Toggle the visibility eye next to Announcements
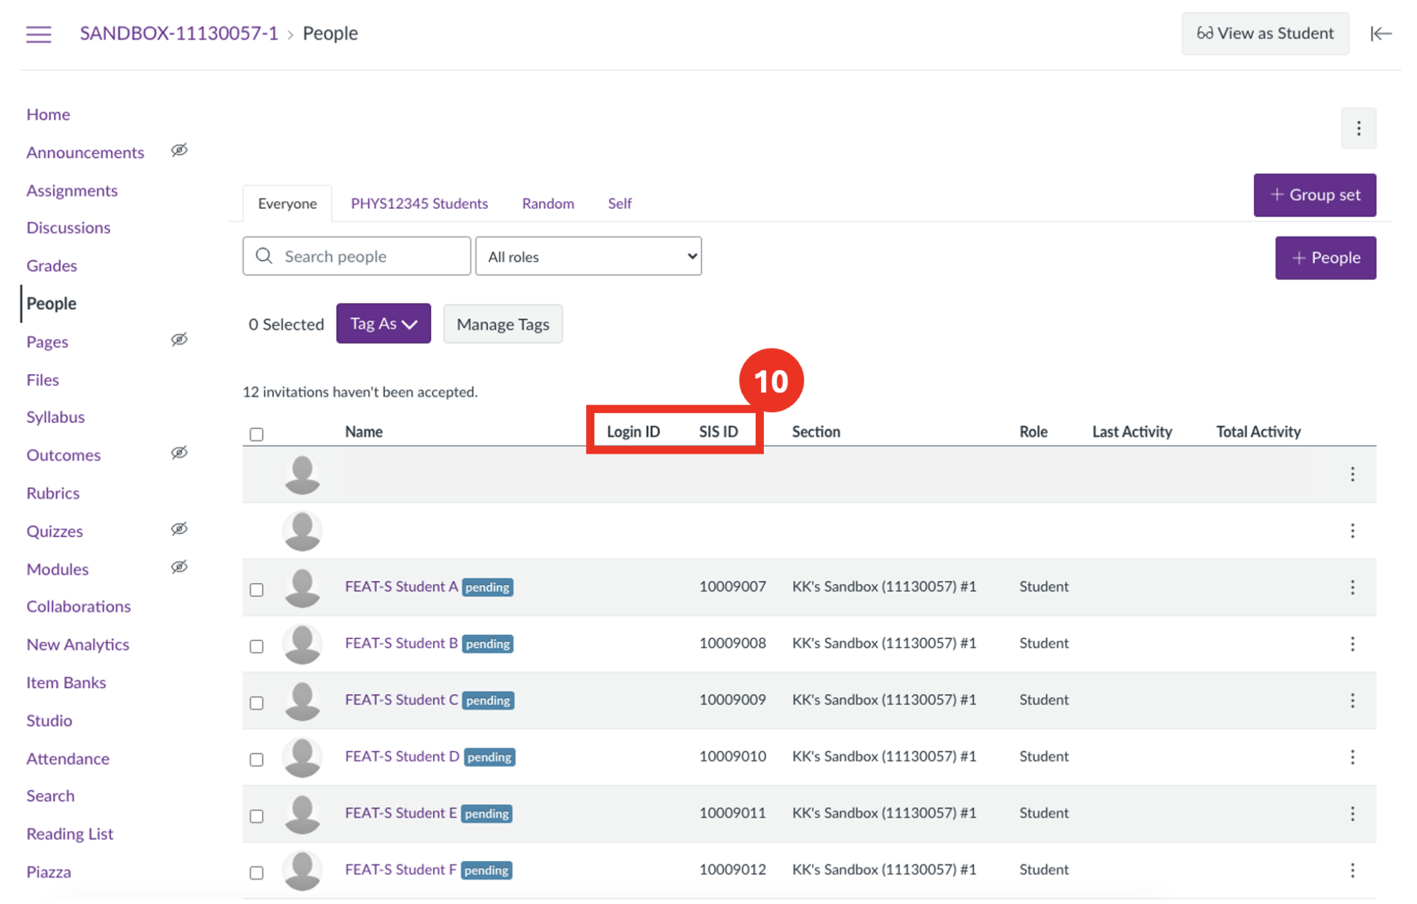Viewport: 1417px width, 904px height. point(179,150)
